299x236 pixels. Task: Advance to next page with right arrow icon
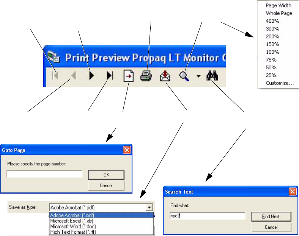pos(92,76)
